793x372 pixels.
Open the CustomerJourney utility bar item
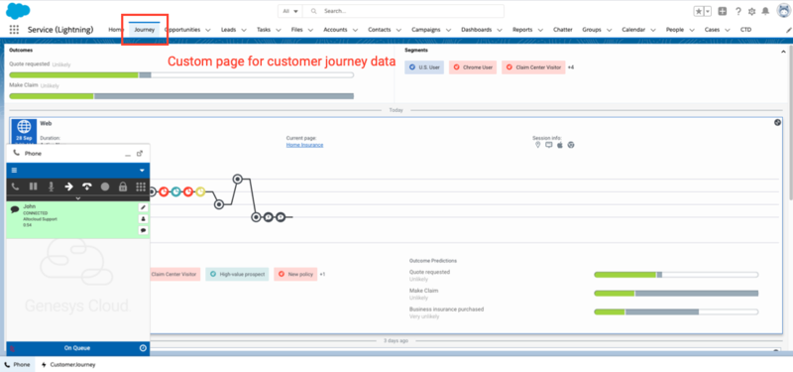click(68, 364)
